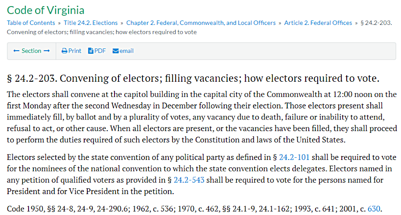Click the PDF document icon
Image resolution: width=401 pixels, height=215 pixels.
90,51
